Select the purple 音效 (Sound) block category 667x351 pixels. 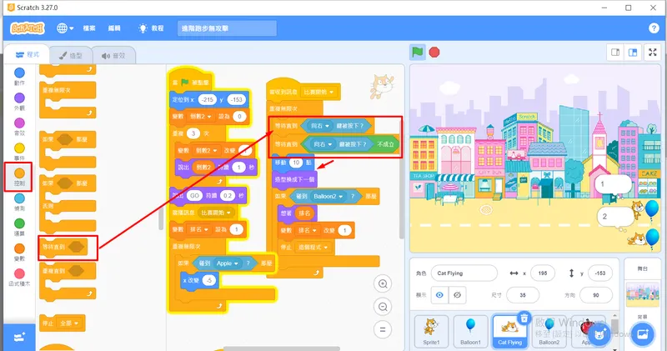19,127
